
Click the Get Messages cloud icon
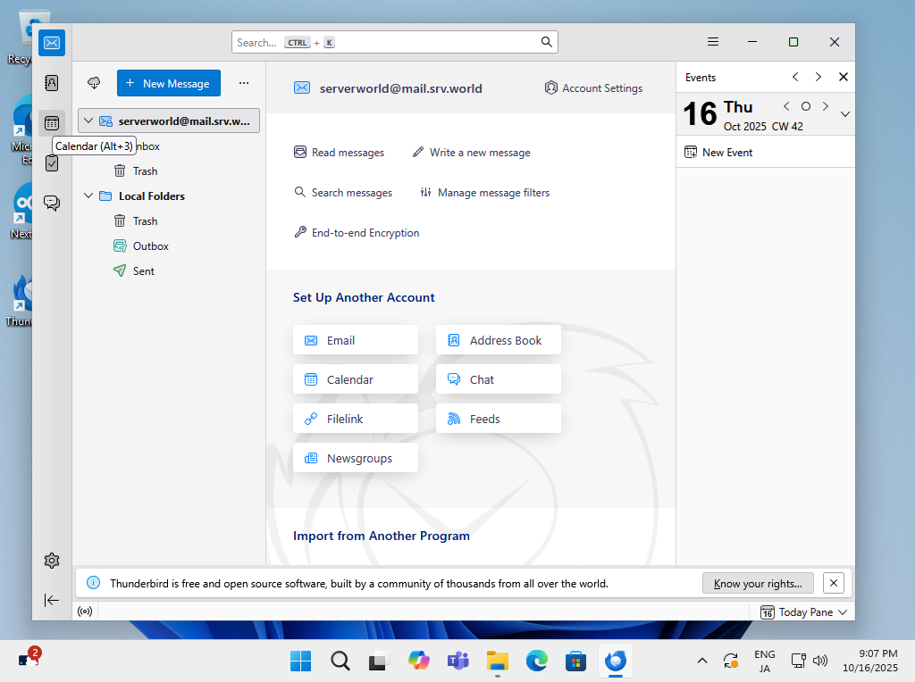point(94,83)
